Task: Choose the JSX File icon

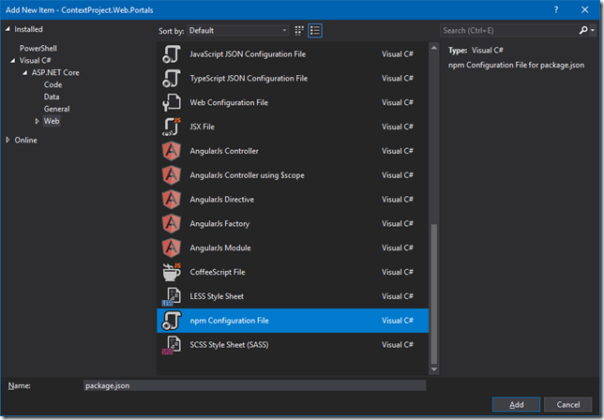Action: [172, 127]
